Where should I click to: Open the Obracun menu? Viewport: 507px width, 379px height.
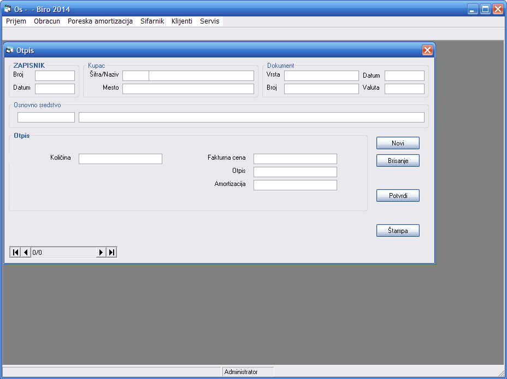pos(47,21)
